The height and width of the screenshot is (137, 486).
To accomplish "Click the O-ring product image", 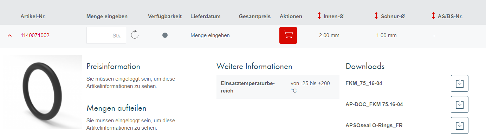I will click(x=41, y=92).
